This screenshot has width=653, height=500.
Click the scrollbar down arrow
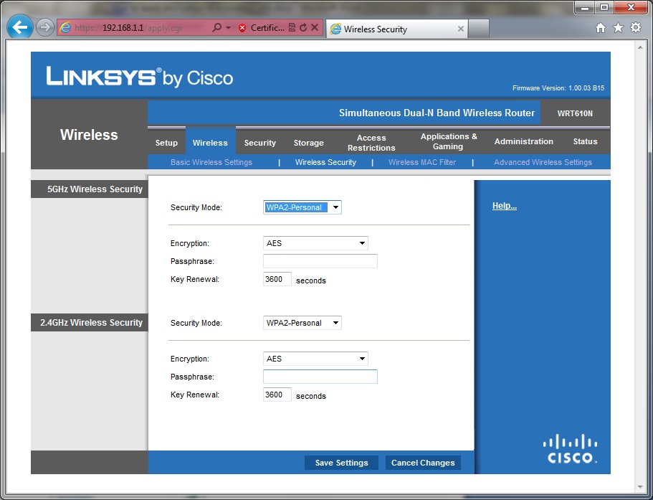click(x=641, y=487)
